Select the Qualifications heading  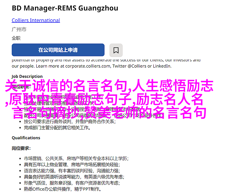pos(26,138)
